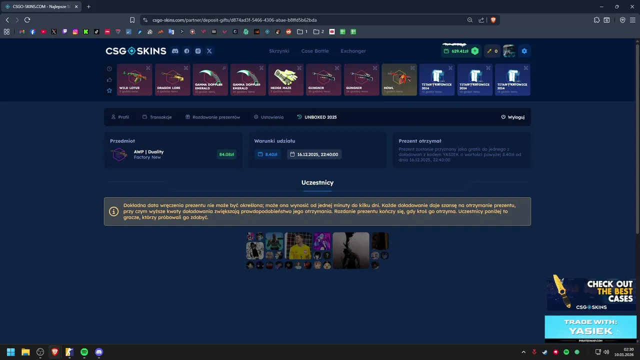
Task: Switch to the Transakcje tab
Action: [157, 117]
